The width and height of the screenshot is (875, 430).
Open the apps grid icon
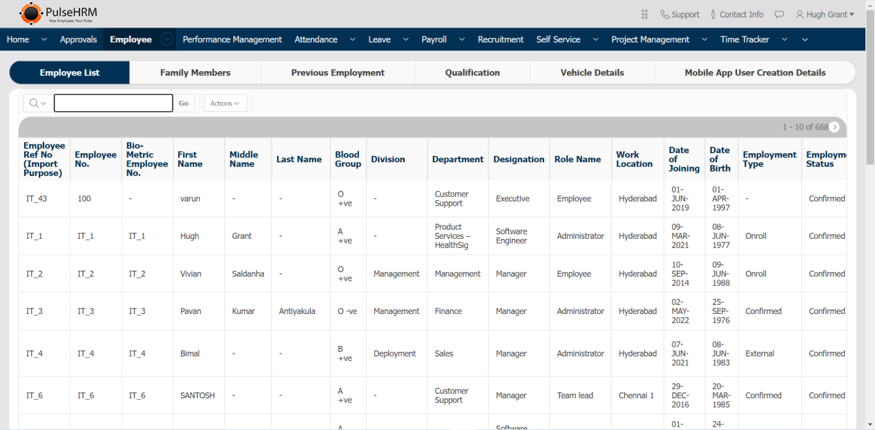pyautogui.click(x=644, y=14)
